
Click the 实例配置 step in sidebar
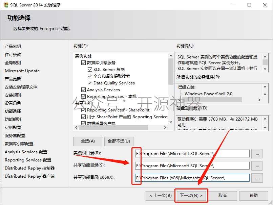coord(13,128)
